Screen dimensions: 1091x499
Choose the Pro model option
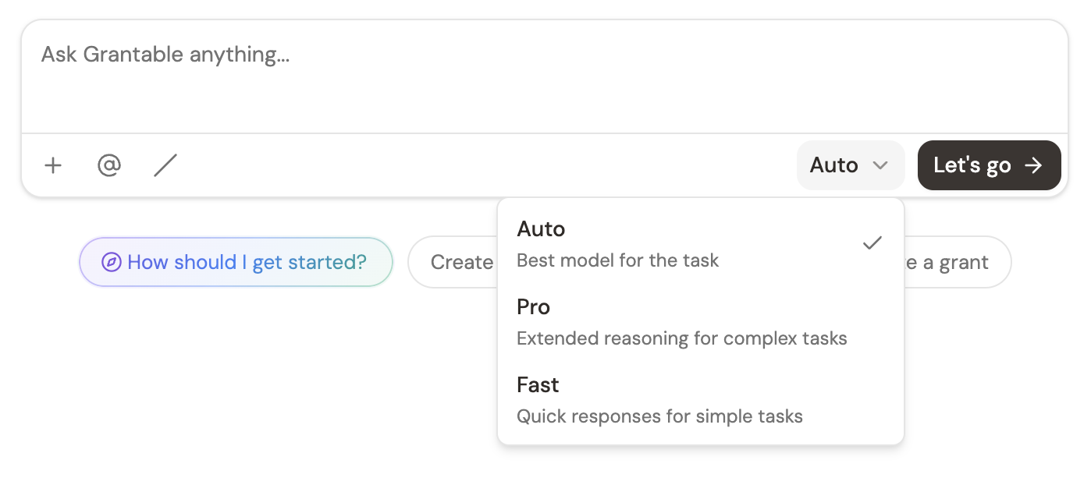pos(534,307)
